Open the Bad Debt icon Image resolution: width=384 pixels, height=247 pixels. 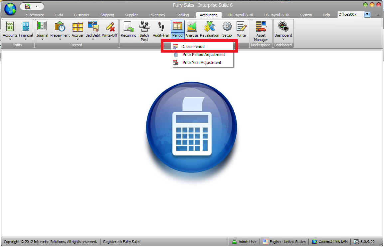(93, 27)
